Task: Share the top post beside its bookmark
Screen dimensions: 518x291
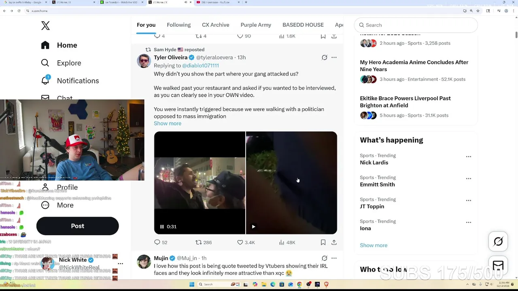Action: pos(334,36)
